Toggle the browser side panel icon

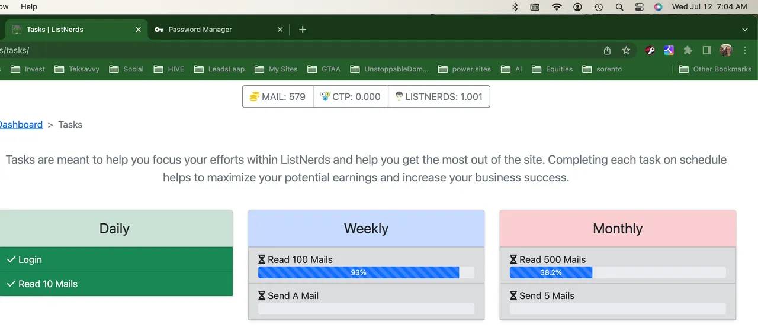706,51
